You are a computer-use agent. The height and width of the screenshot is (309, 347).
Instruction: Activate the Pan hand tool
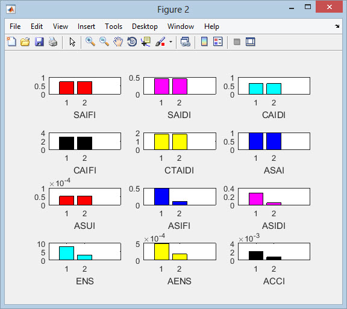pyautogui.click(x=118, y=42)
